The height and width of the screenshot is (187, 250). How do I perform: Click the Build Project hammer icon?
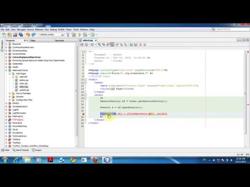point(68,35)
